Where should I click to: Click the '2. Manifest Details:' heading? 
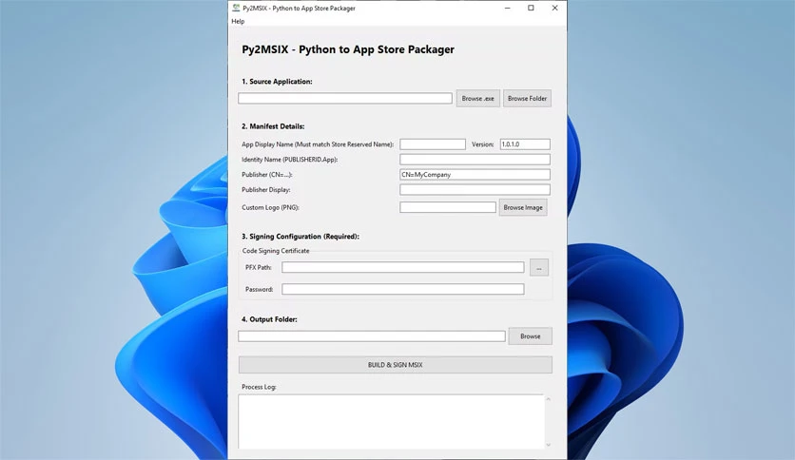[x=273, y=126]
